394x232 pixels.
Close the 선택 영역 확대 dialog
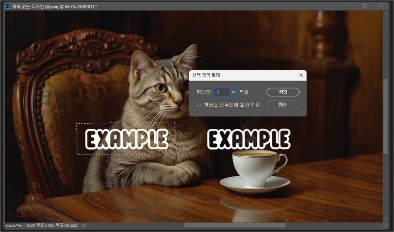pos(301,75)
